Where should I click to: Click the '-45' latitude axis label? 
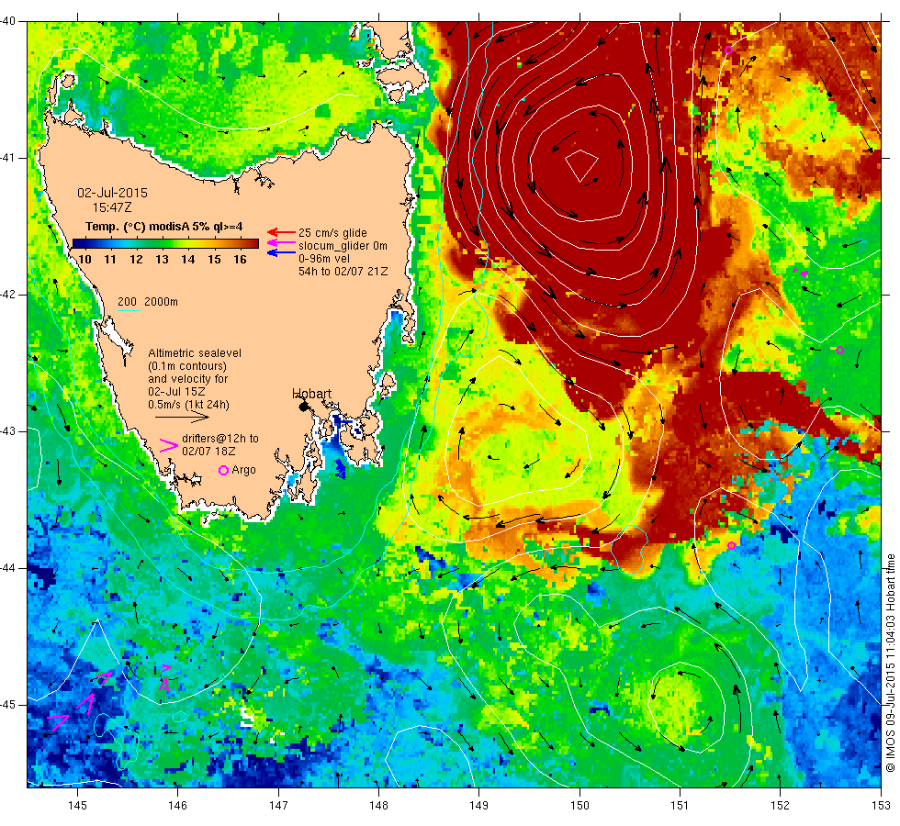pos(8,705)
